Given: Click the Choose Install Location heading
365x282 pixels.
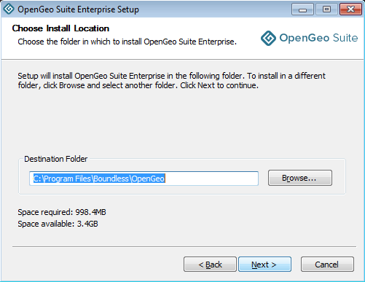Looking at the screenshot, I should point(60,28).
